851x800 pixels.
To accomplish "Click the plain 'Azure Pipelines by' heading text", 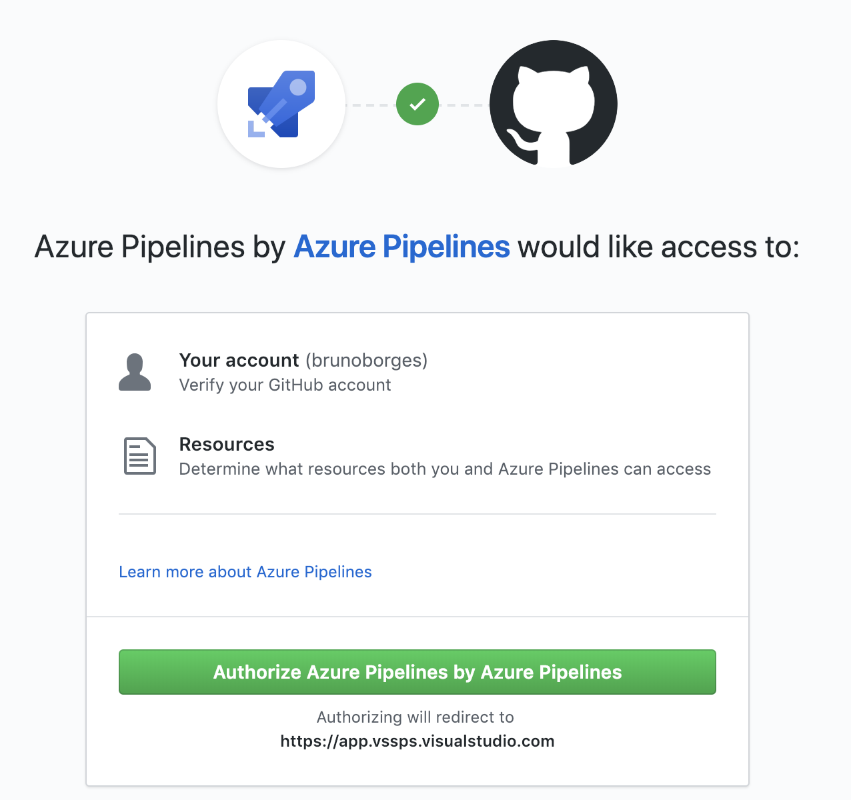I will (x=160, y=247).
